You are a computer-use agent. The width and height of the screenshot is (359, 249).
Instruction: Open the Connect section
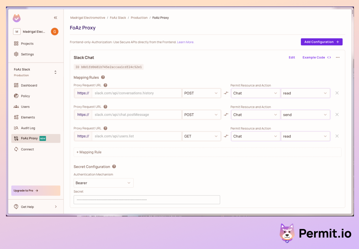27,149
